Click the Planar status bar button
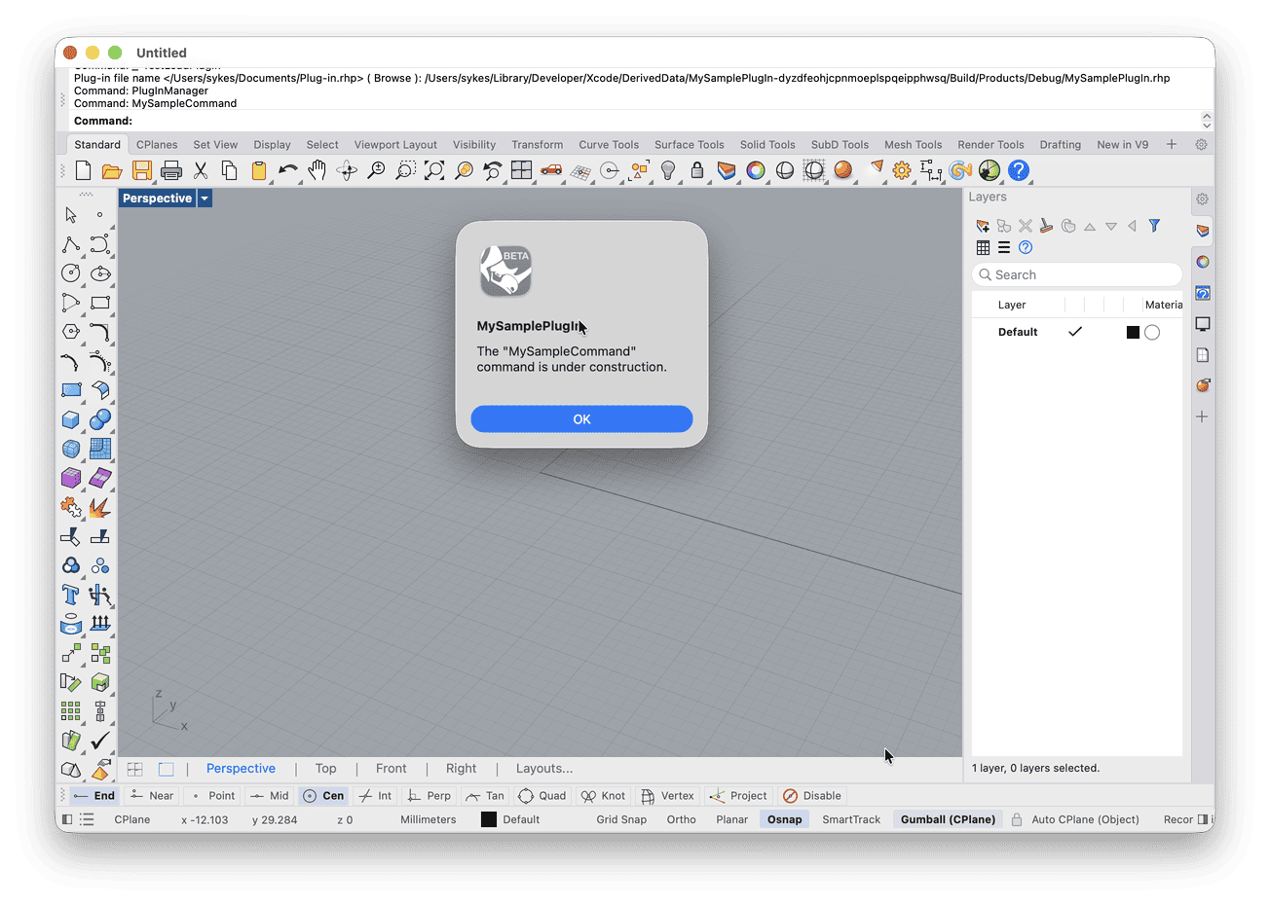1270x905 pixels. pos(732,819)
